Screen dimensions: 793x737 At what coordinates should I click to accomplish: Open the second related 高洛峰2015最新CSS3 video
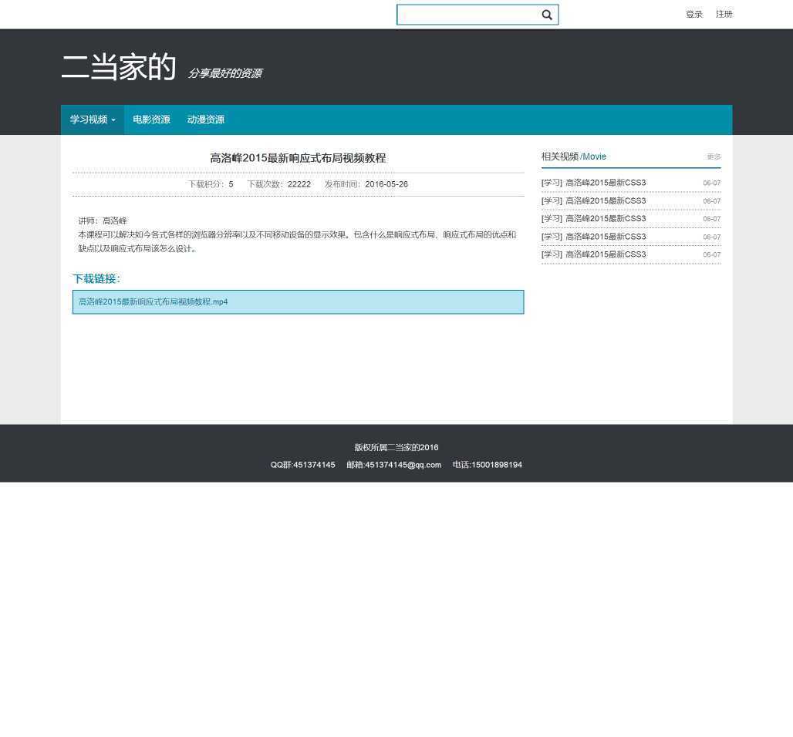coord(605,201)
